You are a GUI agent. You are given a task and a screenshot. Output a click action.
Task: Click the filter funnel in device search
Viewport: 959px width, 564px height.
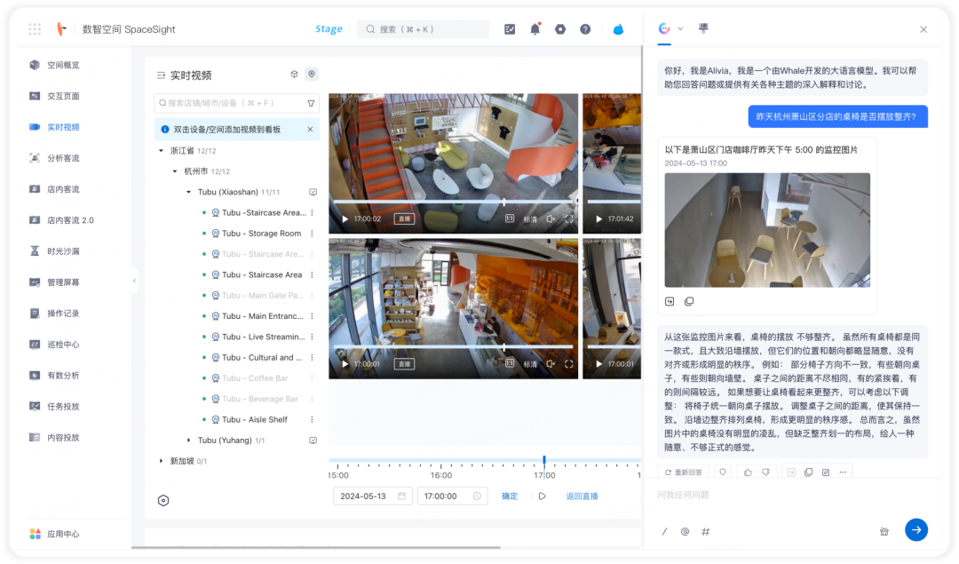[311, 103]
